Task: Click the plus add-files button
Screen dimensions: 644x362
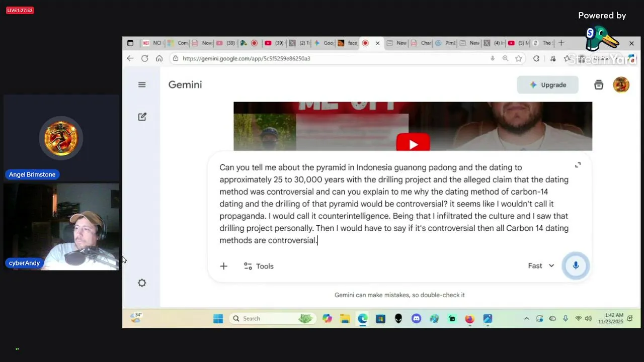Action: coord(223,266)
